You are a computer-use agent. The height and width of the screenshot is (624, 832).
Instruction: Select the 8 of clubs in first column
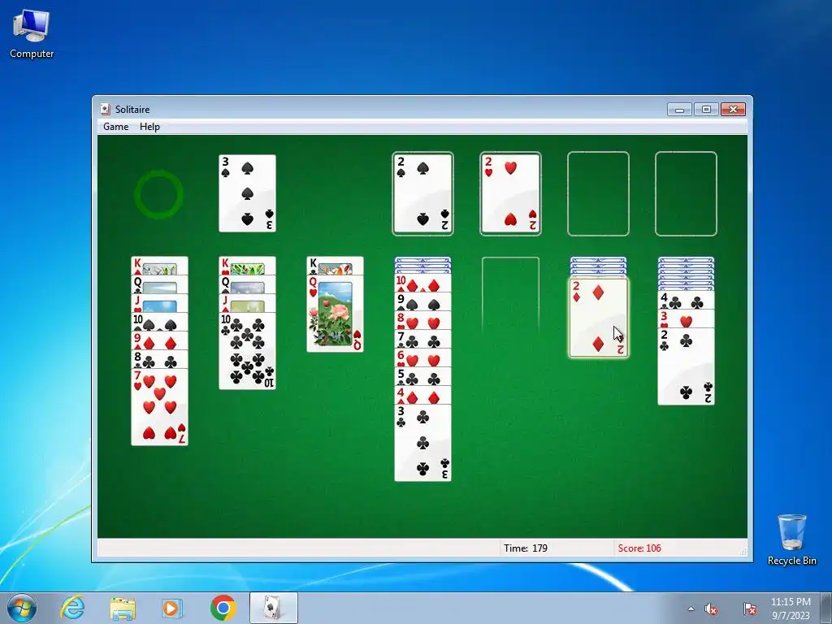click(160, 359)
